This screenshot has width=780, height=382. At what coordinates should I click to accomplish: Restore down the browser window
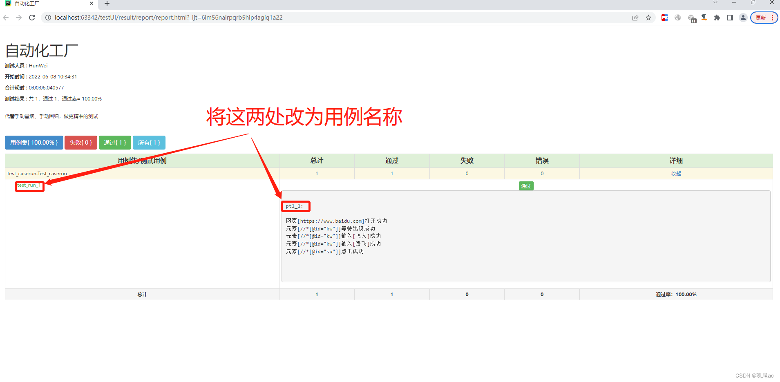[753, 2]
